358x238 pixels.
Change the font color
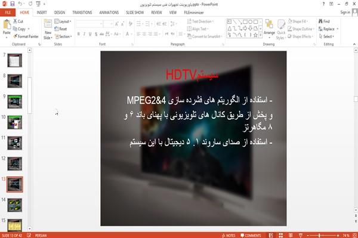[128, 34]
